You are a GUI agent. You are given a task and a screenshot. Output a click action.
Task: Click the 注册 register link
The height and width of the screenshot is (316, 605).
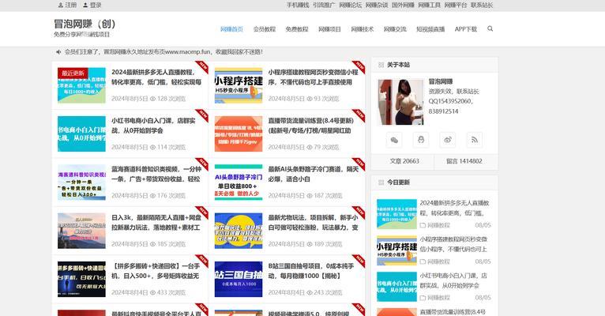70,5
